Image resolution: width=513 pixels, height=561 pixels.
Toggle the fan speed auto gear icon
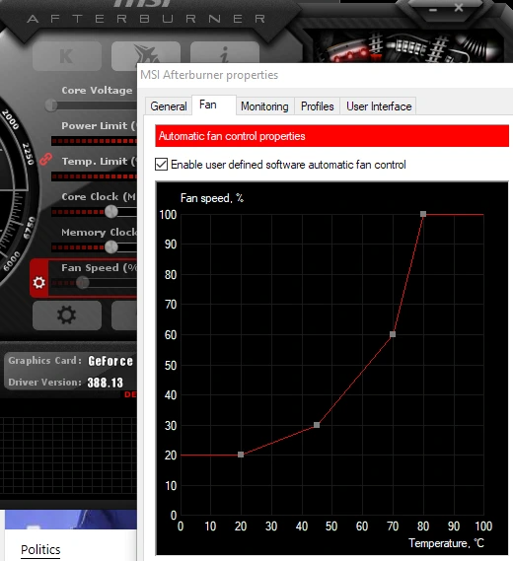[39, 283]
